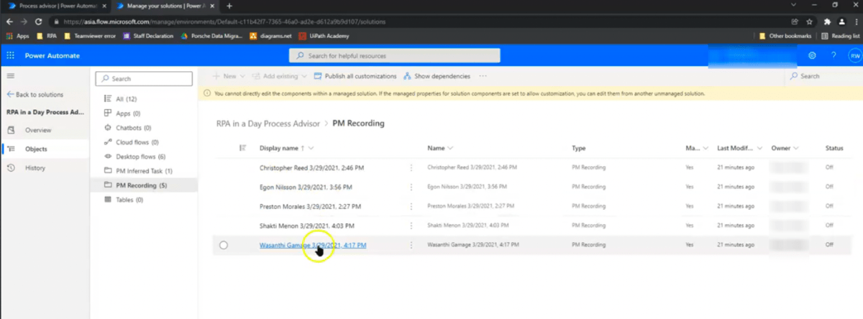Click the object tree Search box
This screenshot has height=319, width=863.
pyautogui.click(x=144, y=78)
